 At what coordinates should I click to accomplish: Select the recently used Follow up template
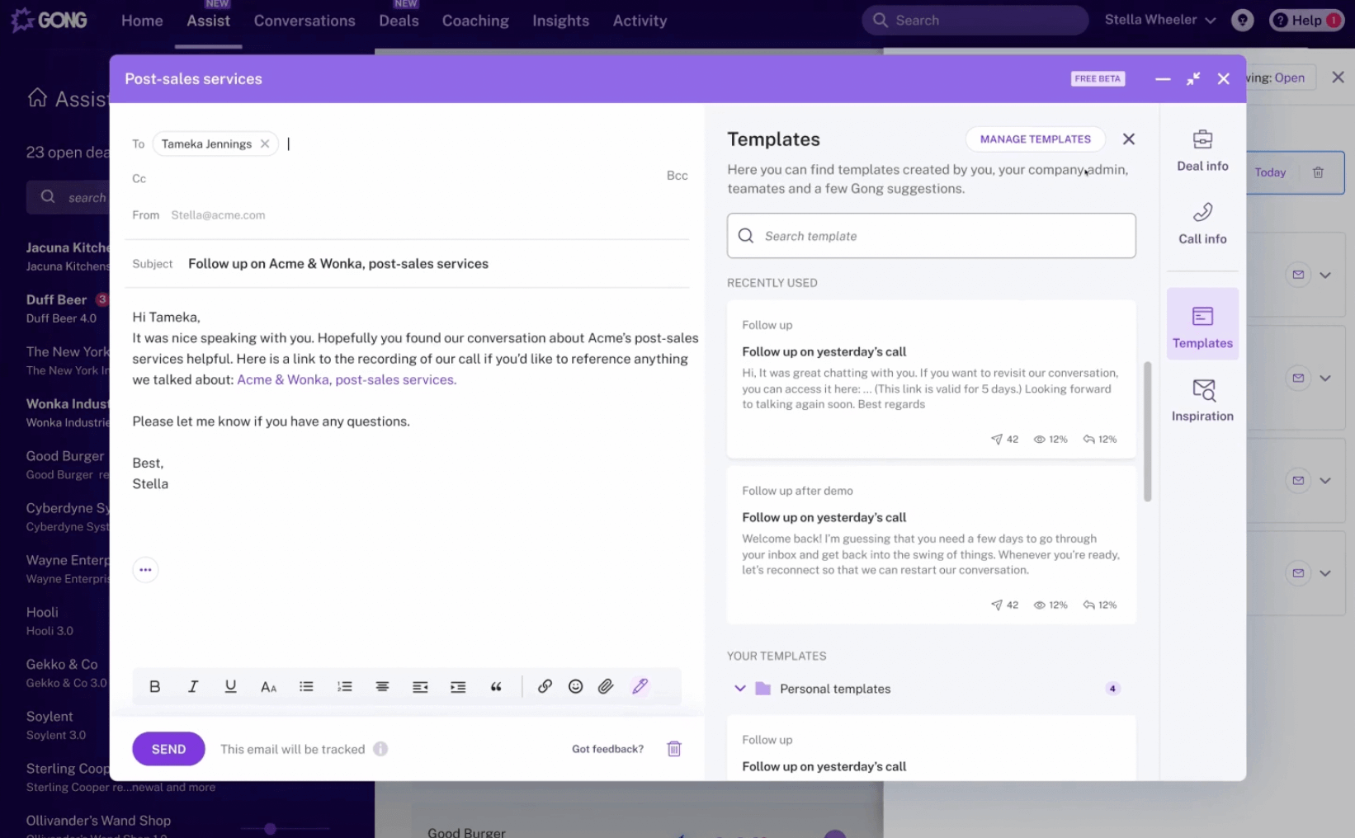[931, 379]
